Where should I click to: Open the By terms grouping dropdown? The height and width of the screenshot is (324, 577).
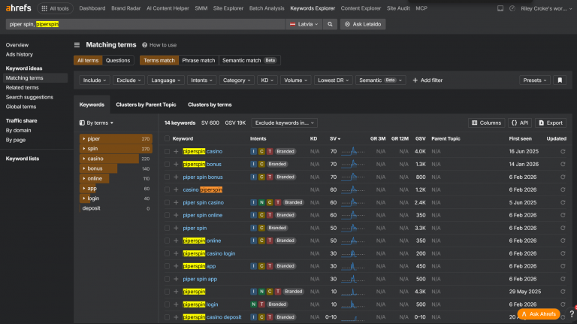point(96,123)
